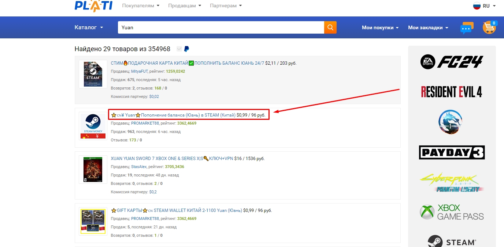The width and height of the screenshot is (504, 247).
Task: Click Steam Money Yuan product thumbnail
Action: tap(93, 126)
